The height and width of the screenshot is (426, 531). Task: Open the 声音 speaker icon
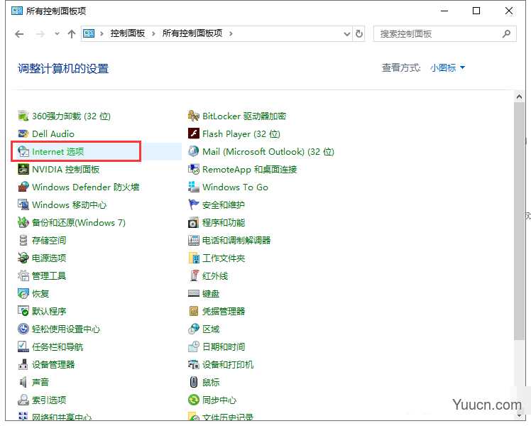[23, 382]
